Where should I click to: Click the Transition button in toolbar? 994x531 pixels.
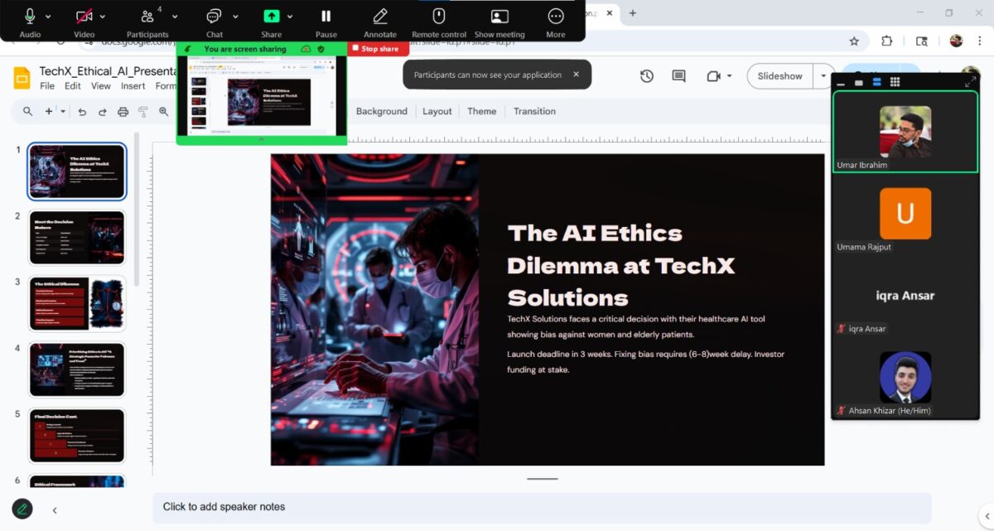[534, 112]
